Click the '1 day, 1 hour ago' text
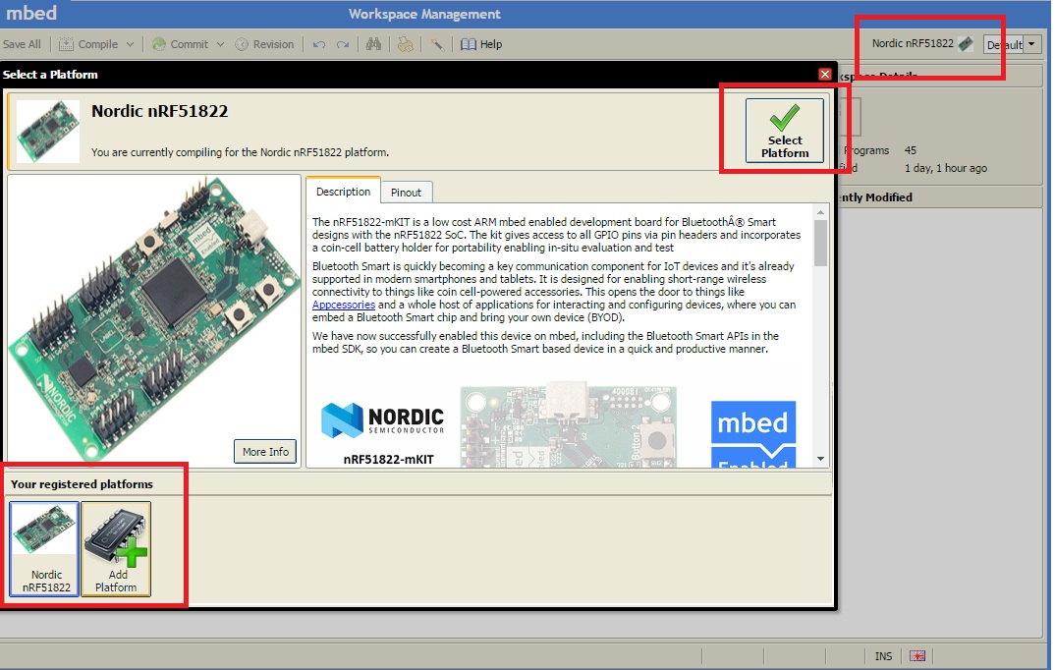Image resolution: width=1055 pixels, height=670 pixels. point(945,168)
